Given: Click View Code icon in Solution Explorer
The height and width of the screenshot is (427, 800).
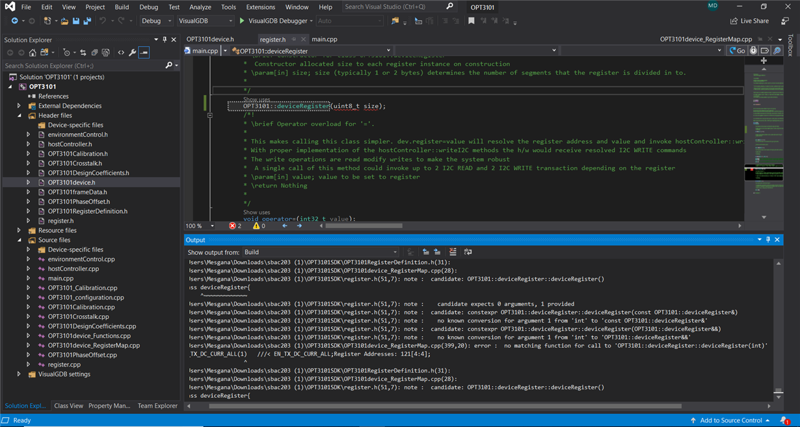Looking at the screenshot, I should [120, 53].
